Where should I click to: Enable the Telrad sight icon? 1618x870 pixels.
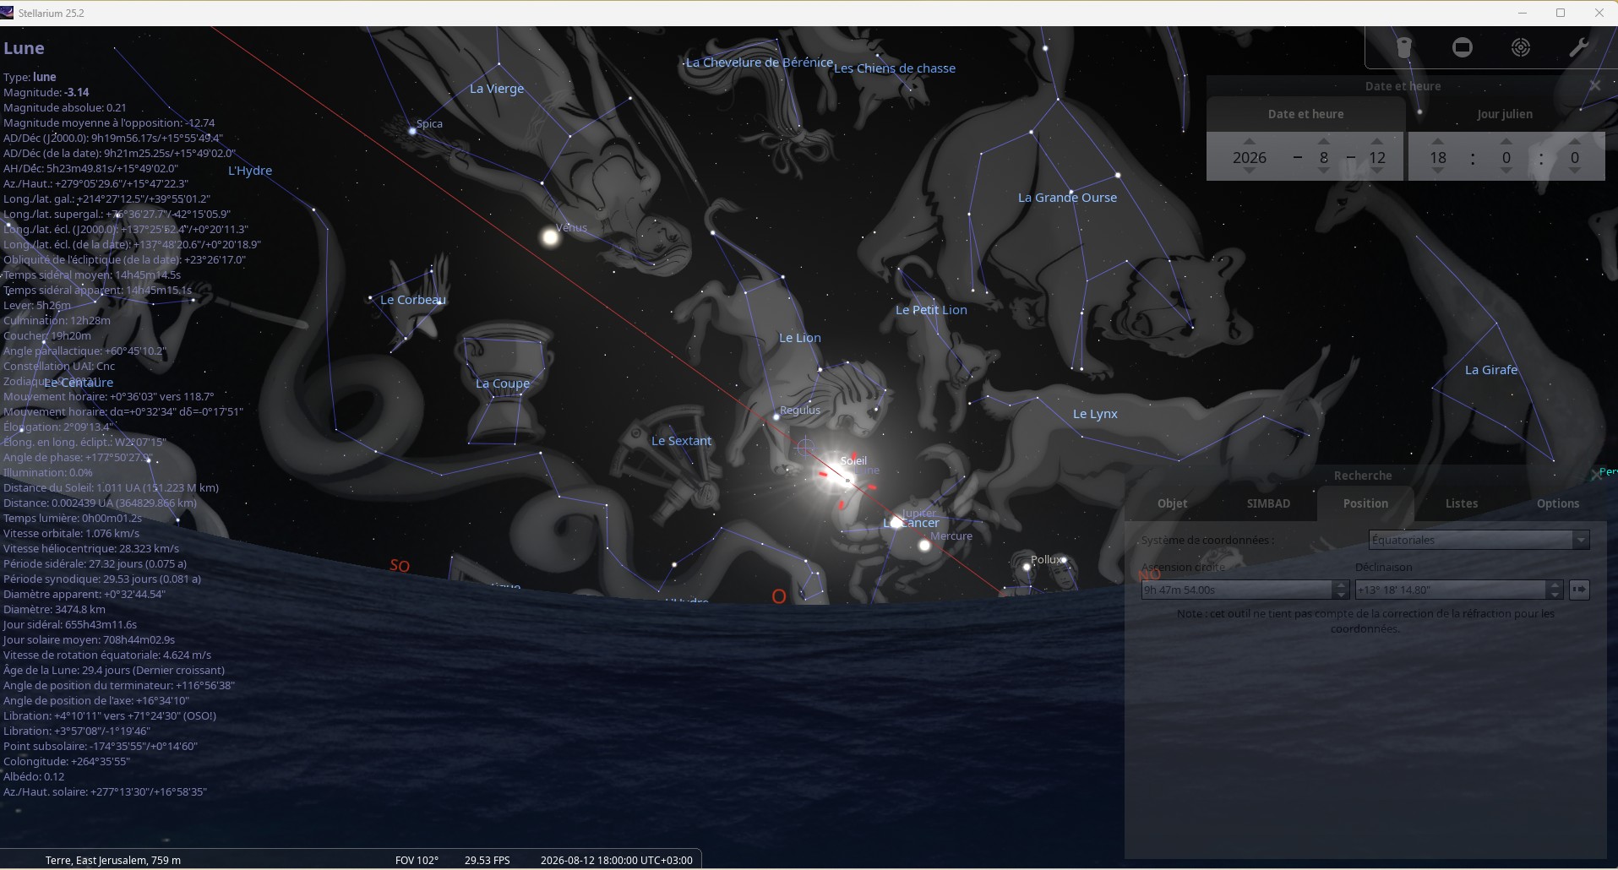[x=1520, y=47]
